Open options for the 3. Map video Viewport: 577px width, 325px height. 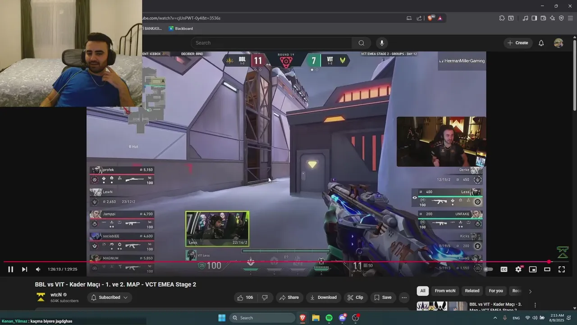[x=535, y=305]
